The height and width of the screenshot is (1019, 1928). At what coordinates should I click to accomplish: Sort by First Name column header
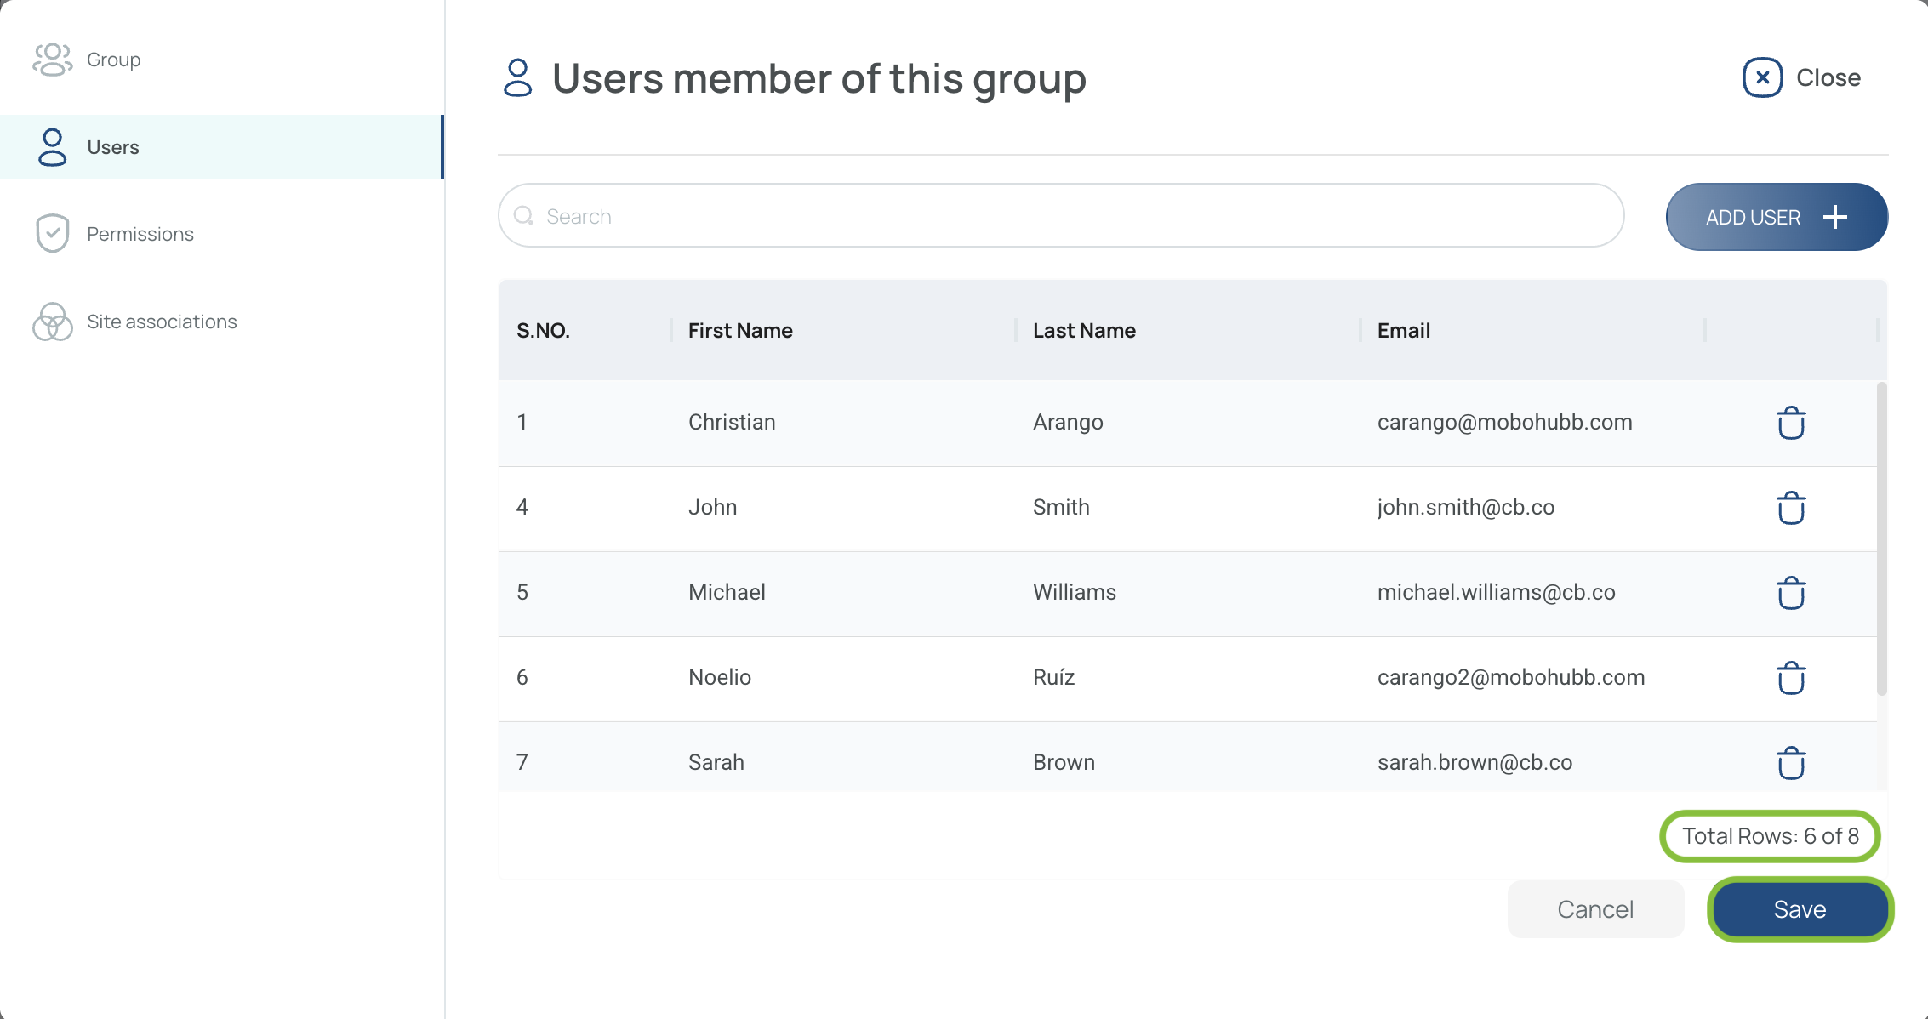tap(740, 330)
